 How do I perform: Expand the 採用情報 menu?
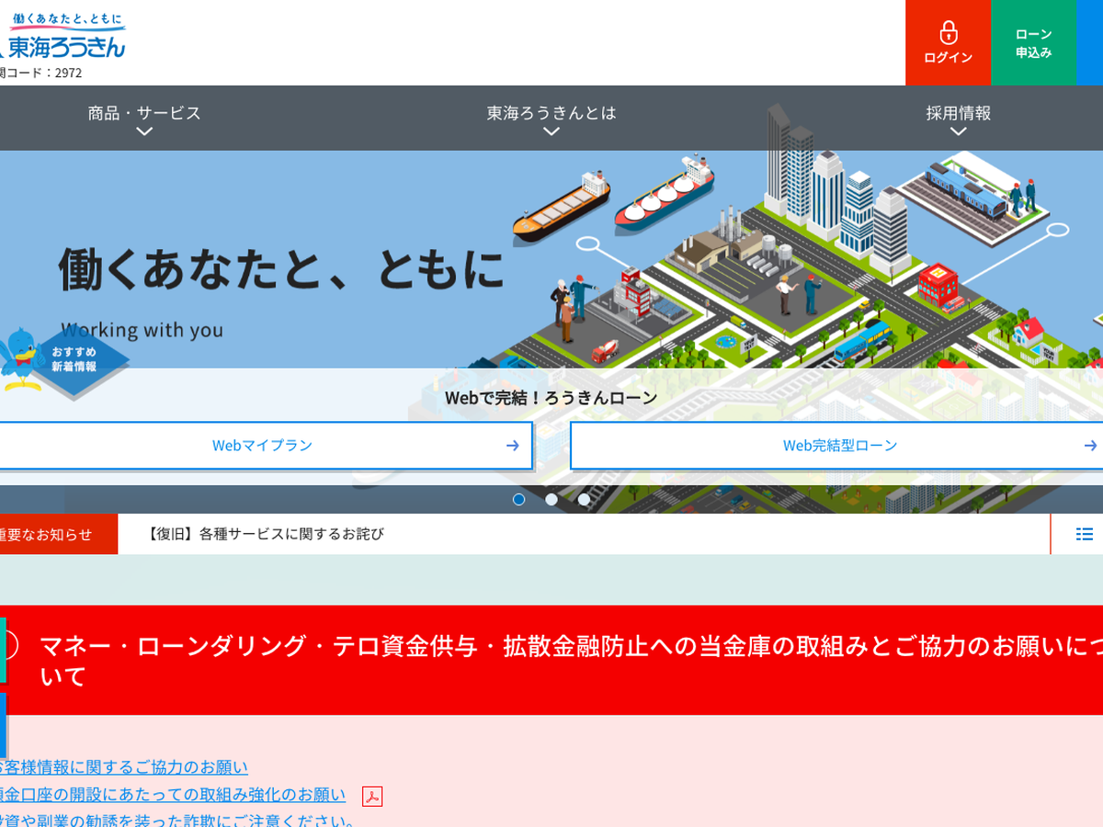[958, 119]
